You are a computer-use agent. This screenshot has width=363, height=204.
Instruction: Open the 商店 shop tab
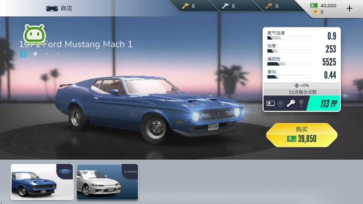pyautogui.click(x=67, y=8)
